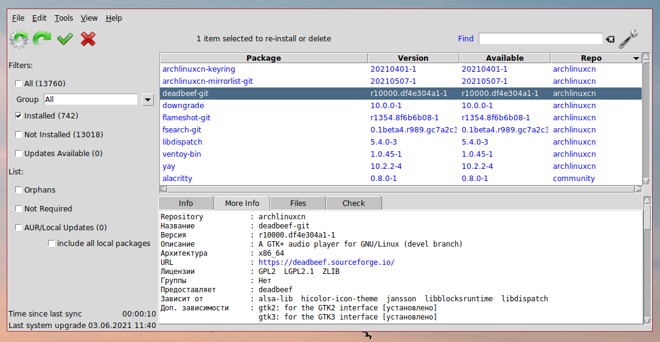Open the deadbeef.sourceforge.io URL link

[x=326, y=262]
